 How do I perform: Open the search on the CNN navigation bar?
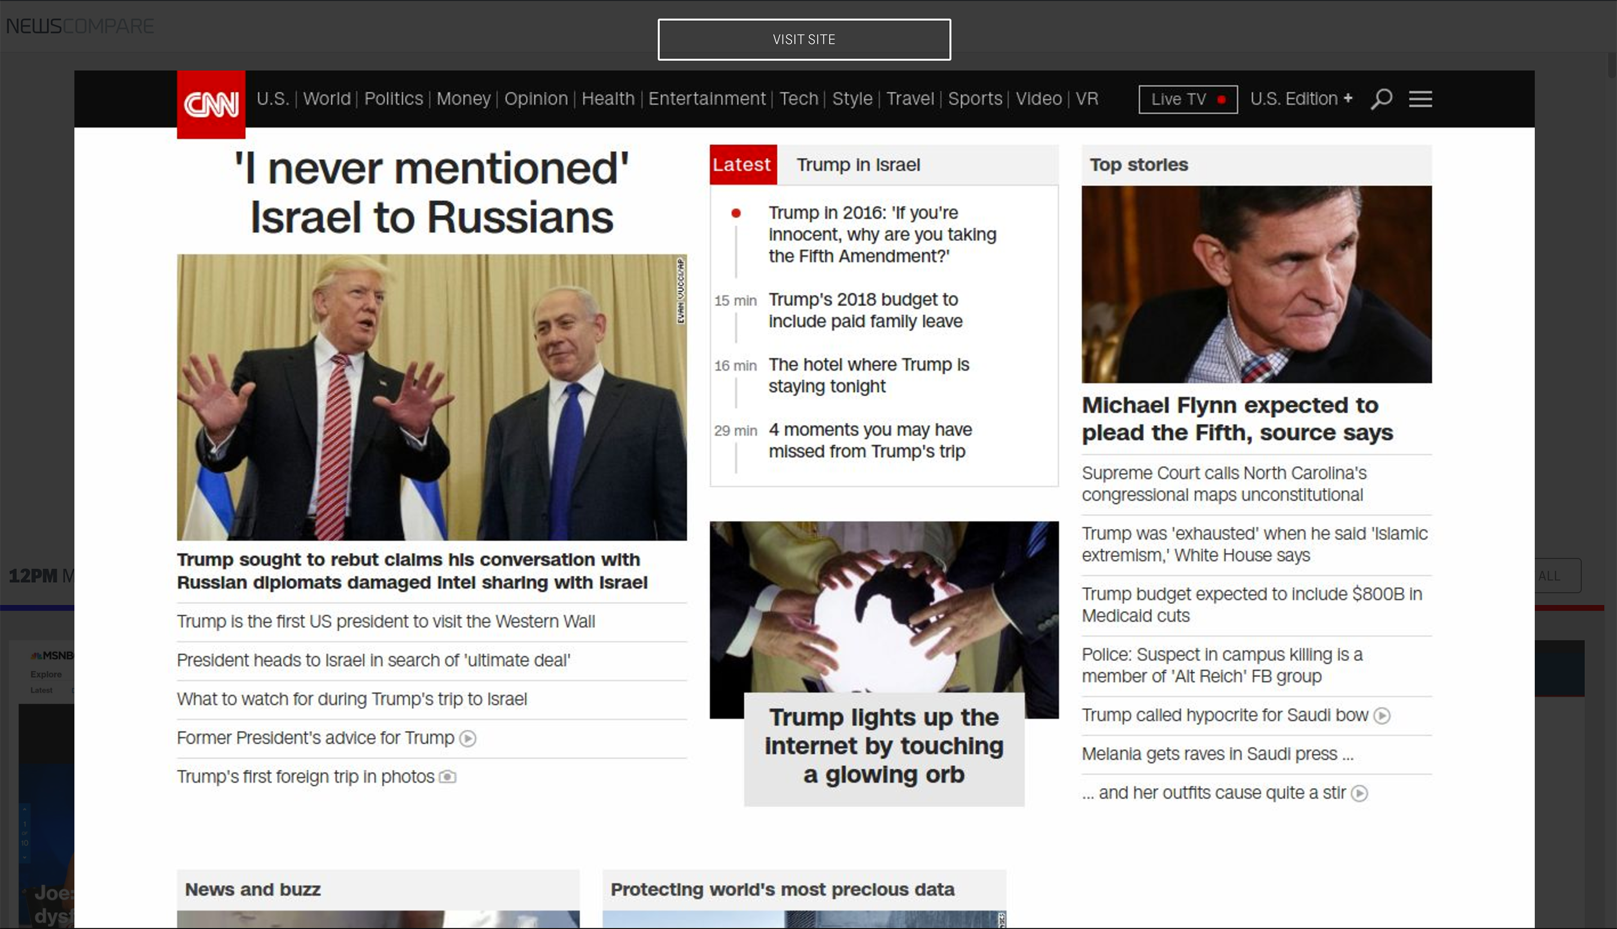1382,99
